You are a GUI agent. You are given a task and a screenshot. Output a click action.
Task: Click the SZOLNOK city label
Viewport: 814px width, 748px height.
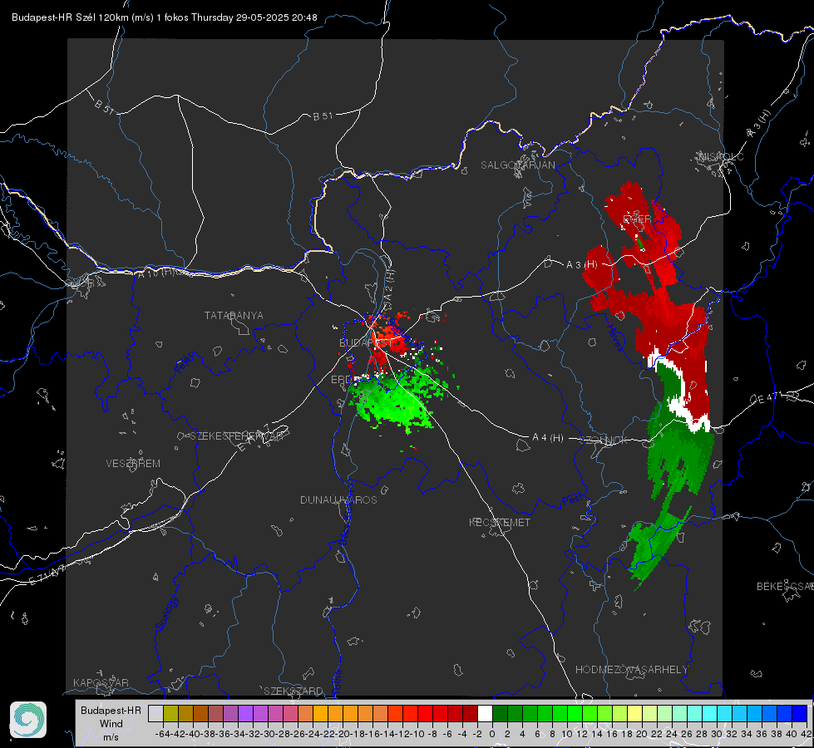[604, 440]
